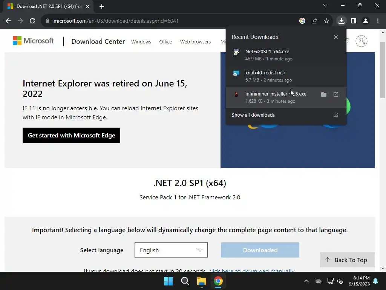Show infiniminer installer in folder
Screen dimensions: 386x290
[324, 94]
